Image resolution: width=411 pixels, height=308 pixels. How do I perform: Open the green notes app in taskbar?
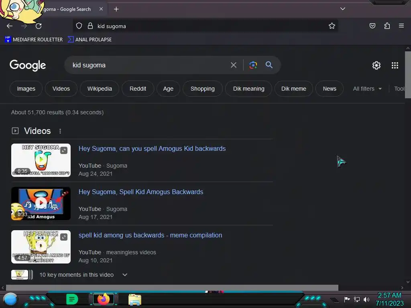coord(72,299)
